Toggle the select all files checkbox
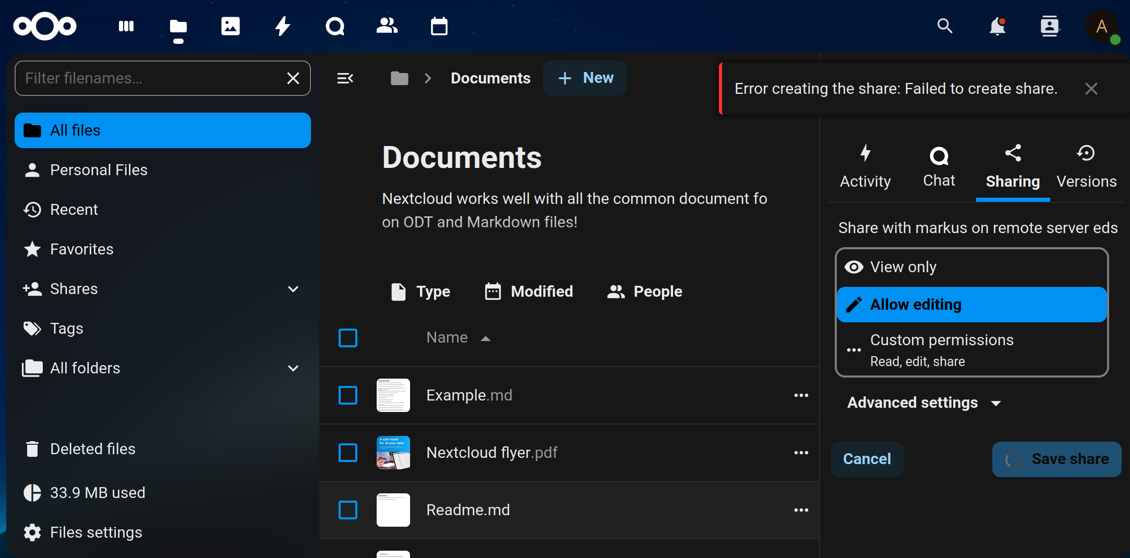This screenshot has width=1130, height=558. [348, 338]
